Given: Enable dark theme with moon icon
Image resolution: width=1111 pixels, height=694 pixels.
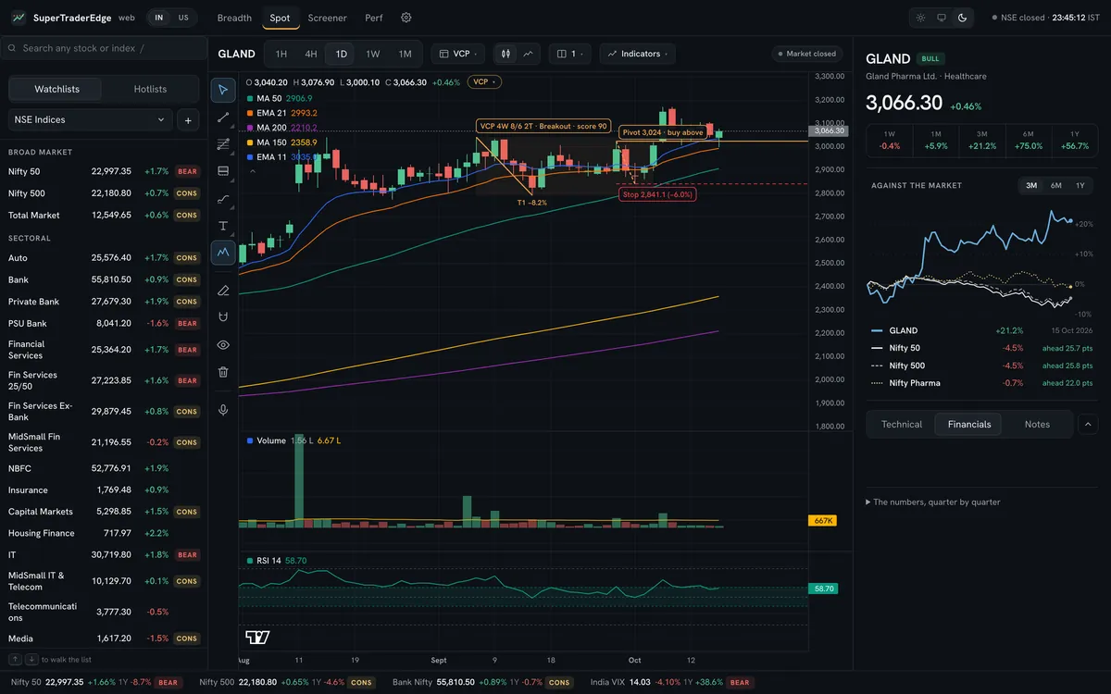Looking at the screenshot, I should coord(963,18).
